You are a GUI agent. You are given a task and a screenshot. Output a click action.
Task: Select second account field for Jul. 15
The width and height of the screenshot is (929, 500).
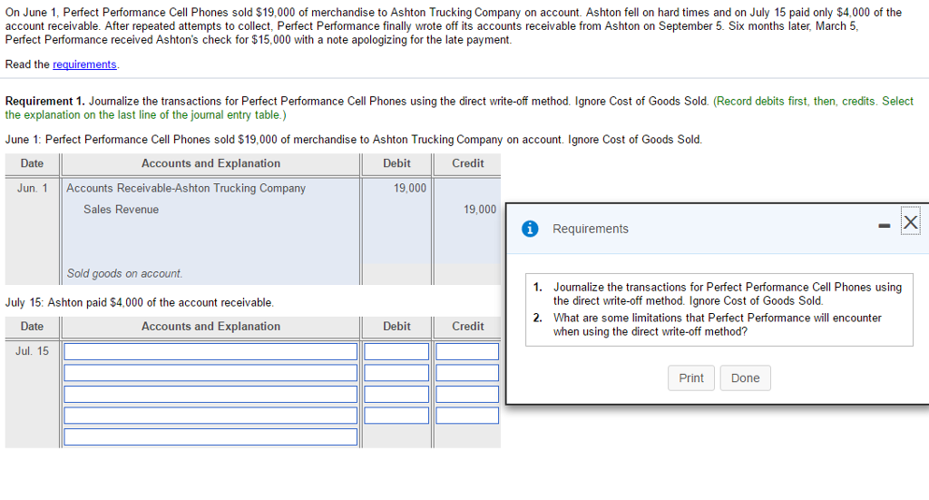click(210, 373)
